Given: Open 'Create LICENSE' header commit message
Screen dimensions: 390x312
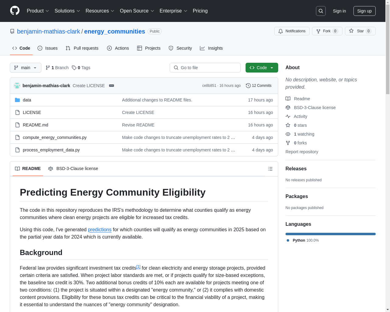Looking at the screenshot, I should tap(89, 86).
